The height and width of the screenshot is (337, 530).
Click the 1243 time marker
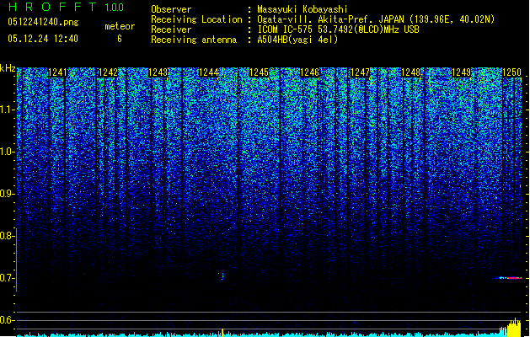[158, 72]
